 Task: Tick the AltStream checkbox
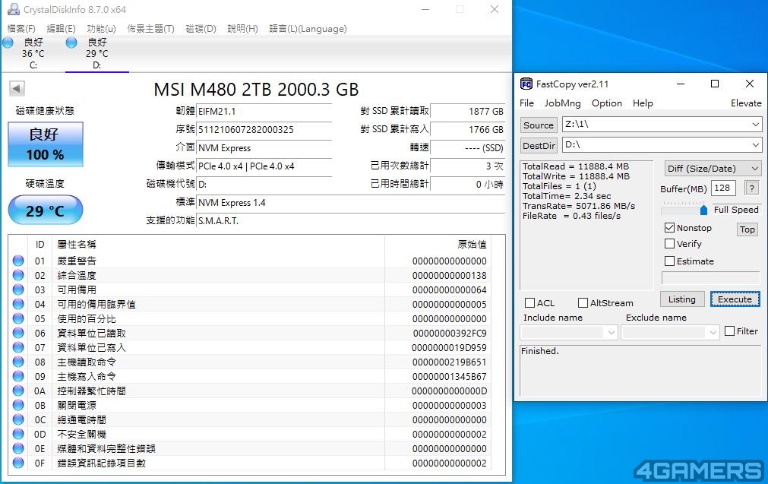(x=583, y=302)
